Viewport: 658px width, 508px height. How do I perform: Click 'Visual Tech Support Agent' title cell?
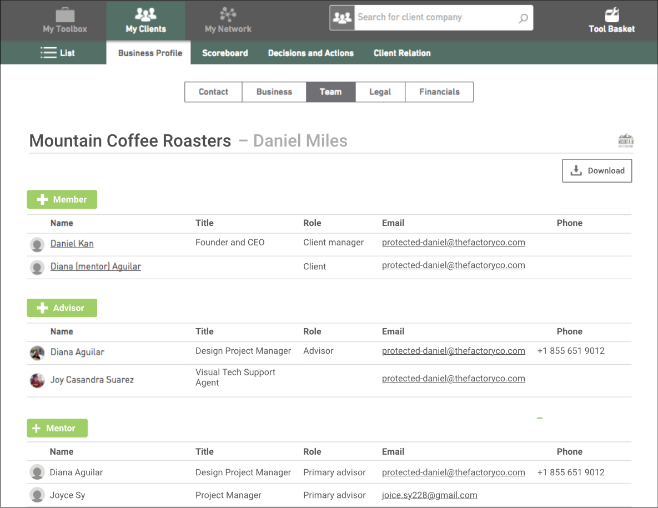click(235, 377)
